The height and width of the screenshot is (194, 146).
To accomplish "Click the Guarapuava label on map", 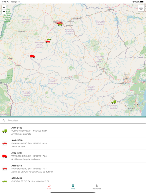I will (69, 78).
